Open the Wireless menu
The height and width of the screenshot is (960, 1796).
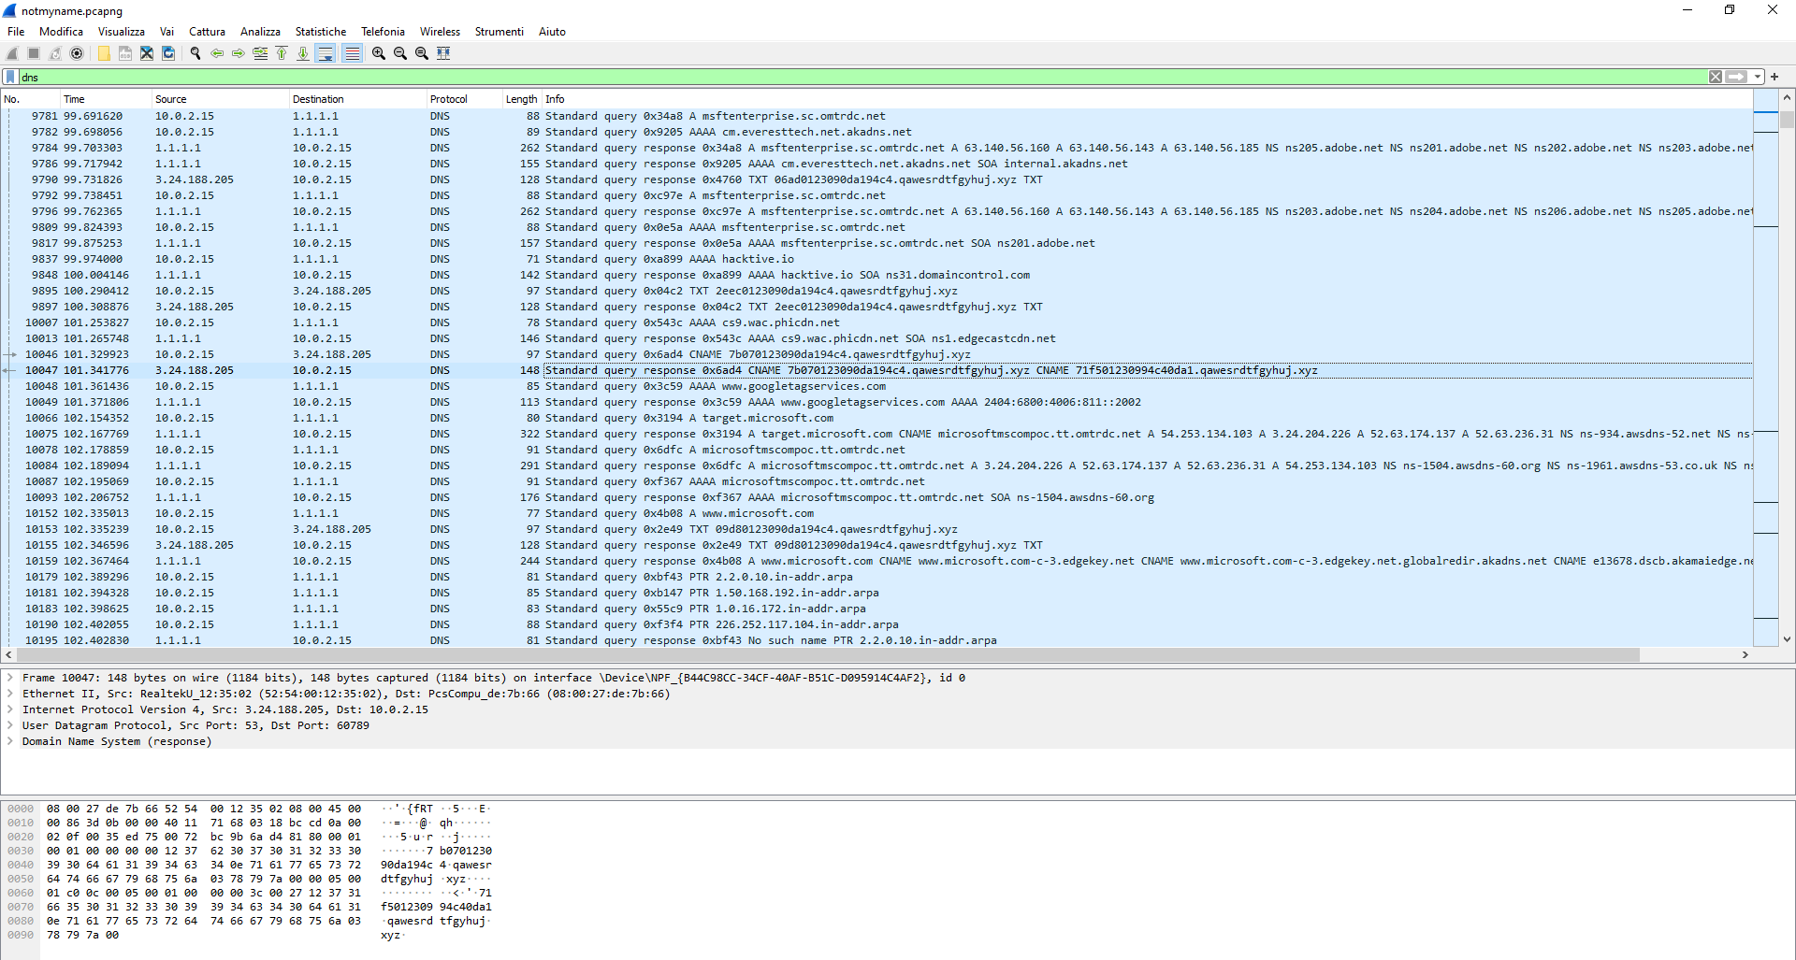tap(440, 31)
